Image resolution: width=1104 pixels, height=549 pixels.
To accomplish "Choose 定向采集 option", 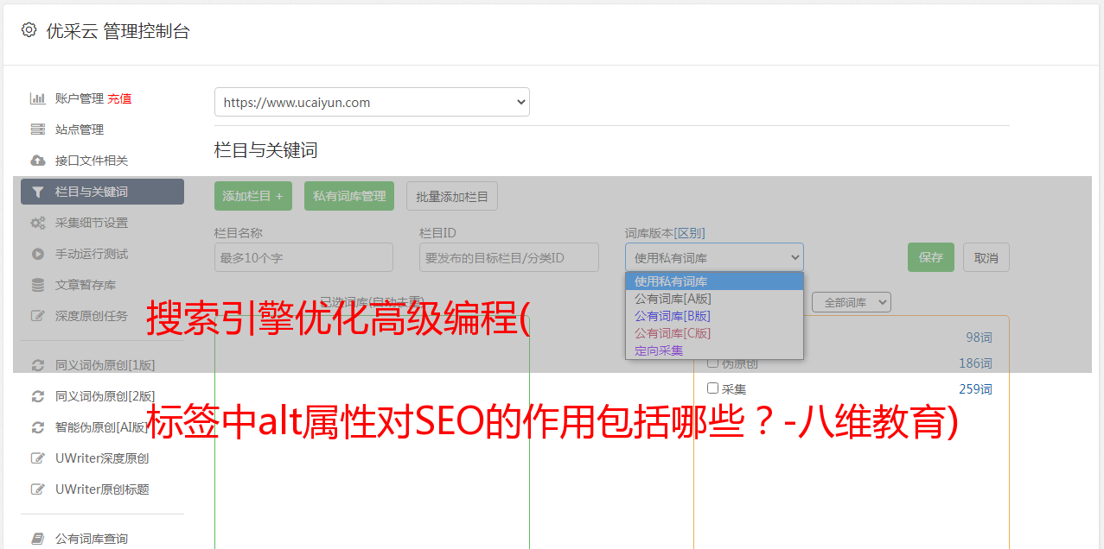I will click(x=714, y=350).
